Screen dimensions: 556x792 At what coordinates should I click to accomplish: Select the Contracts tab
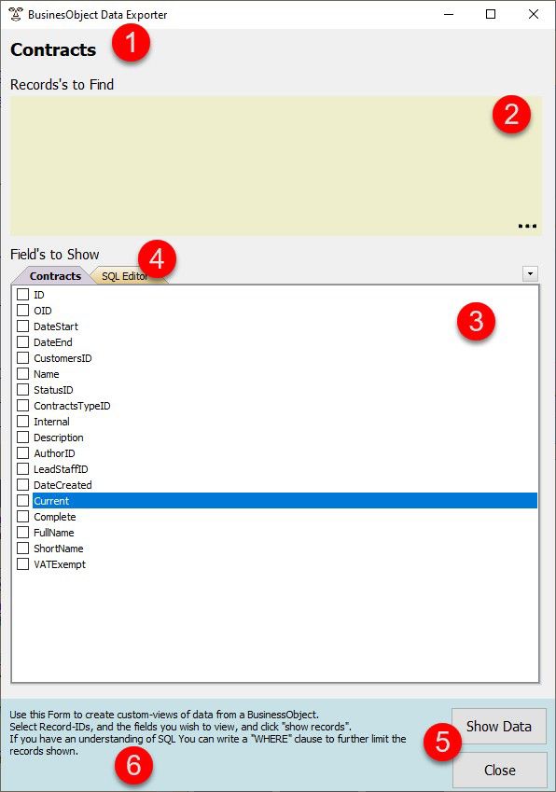coord(55,276)
